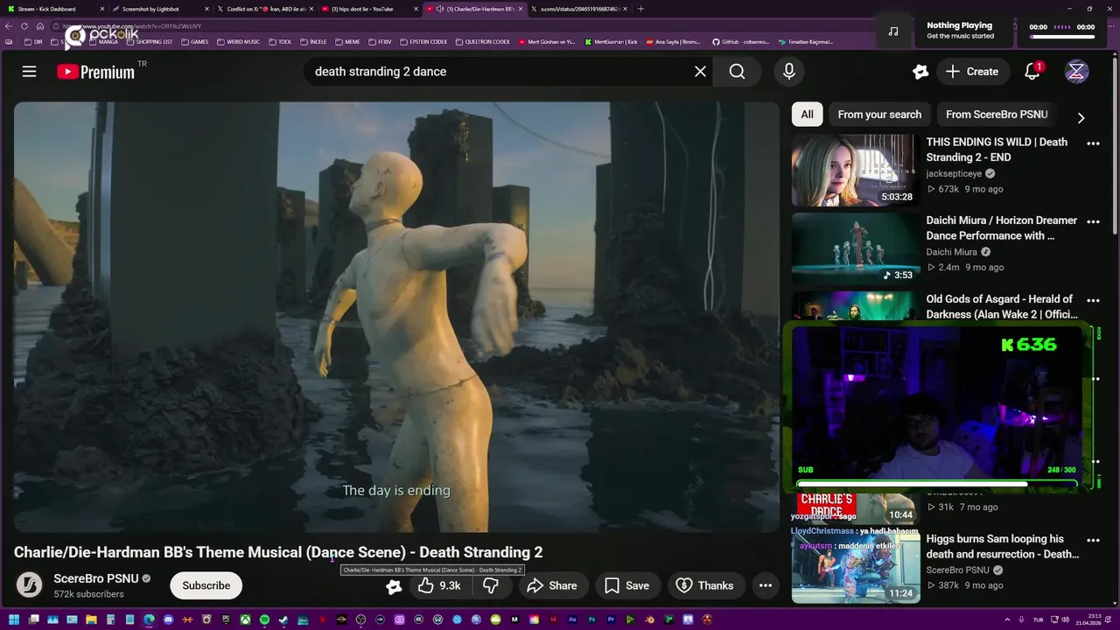The image size is (1120, 630).
Task: Share the video
Action: [x=552, y=585]
